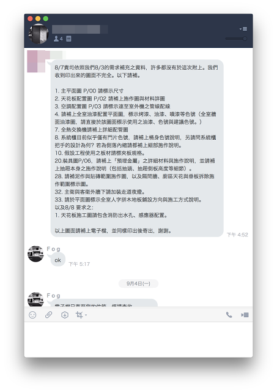Select the screen capture crop tool
This screenshot has width=277, height=392.
coord(79,315)
